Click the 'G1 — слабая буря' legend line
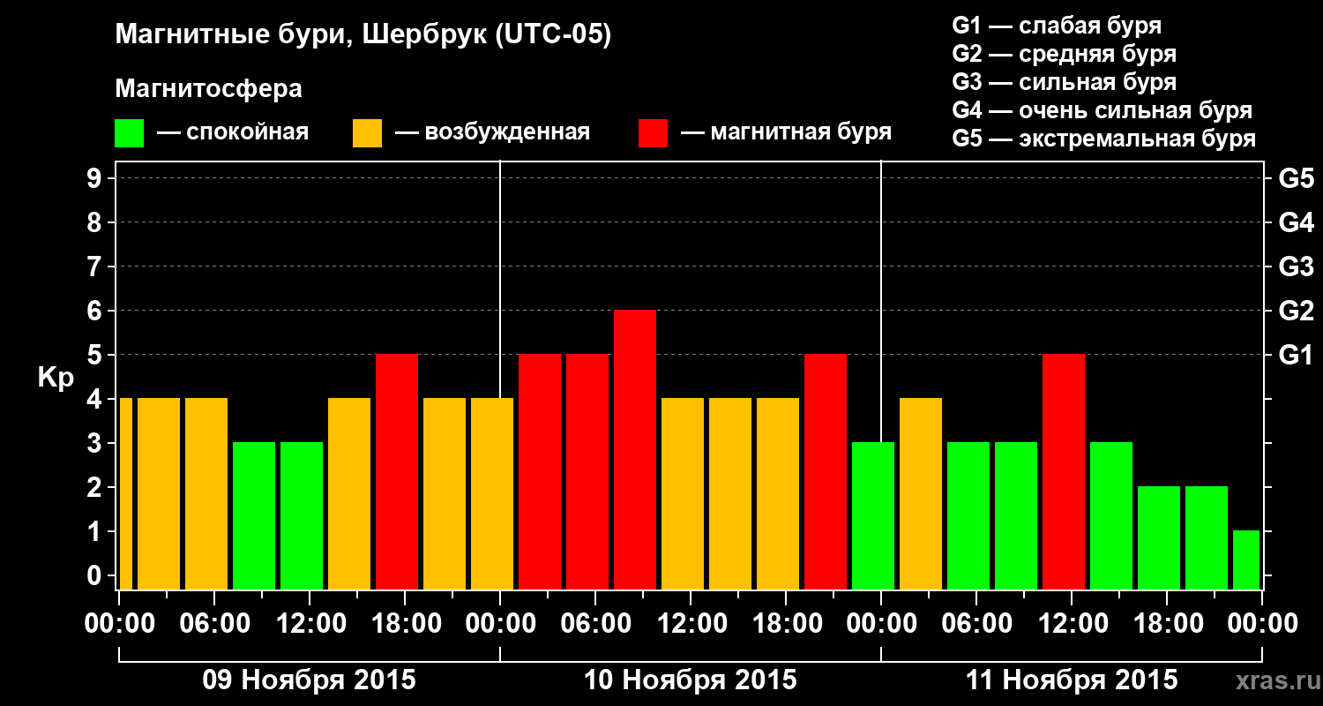The image size is (1323, 706). pyautogui.click(x=1057, y=26)
